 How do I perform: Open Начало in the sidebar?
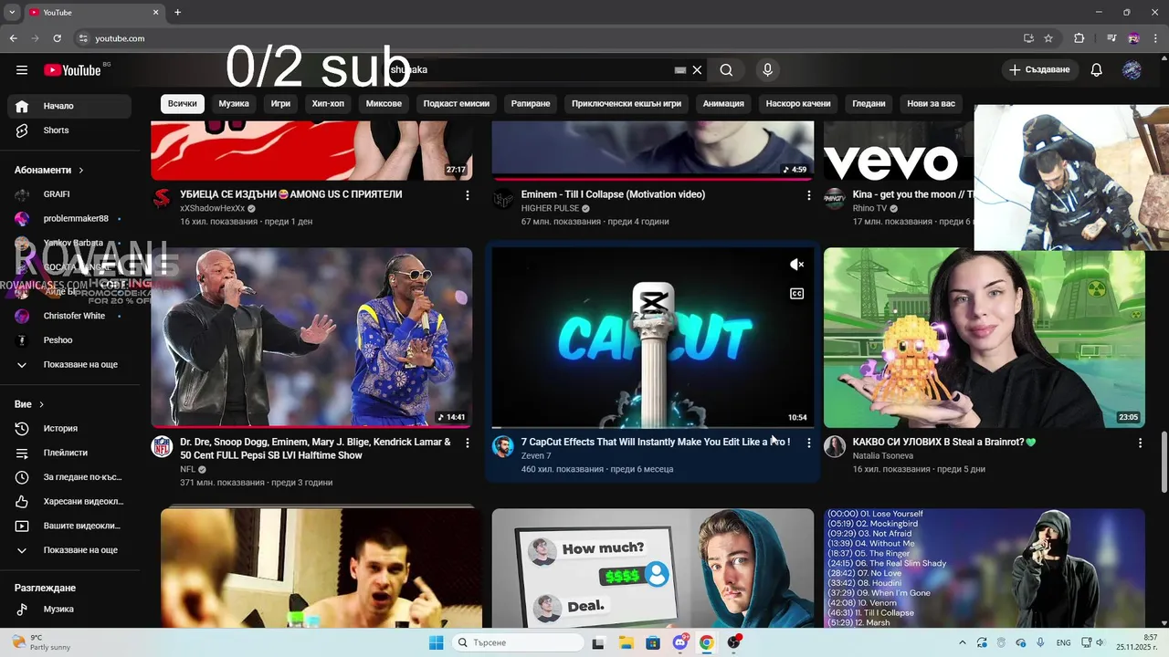pyautogui.click(x=69, y=106)
